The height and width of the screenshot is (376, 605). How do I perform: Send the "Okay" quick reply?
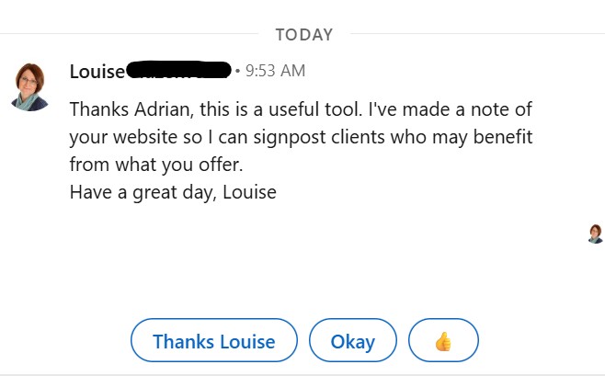click(x=352, y=341)
